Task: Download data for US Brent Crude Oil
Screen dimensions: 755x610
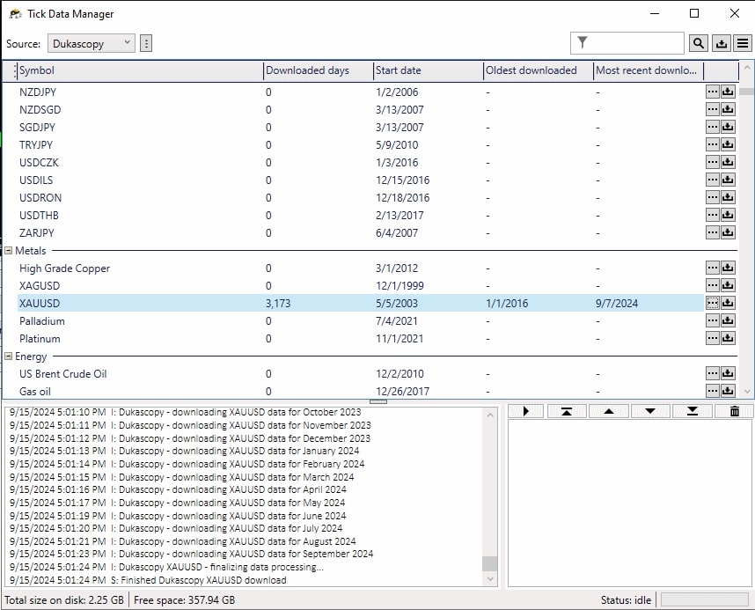Action: tap(728, 373)
